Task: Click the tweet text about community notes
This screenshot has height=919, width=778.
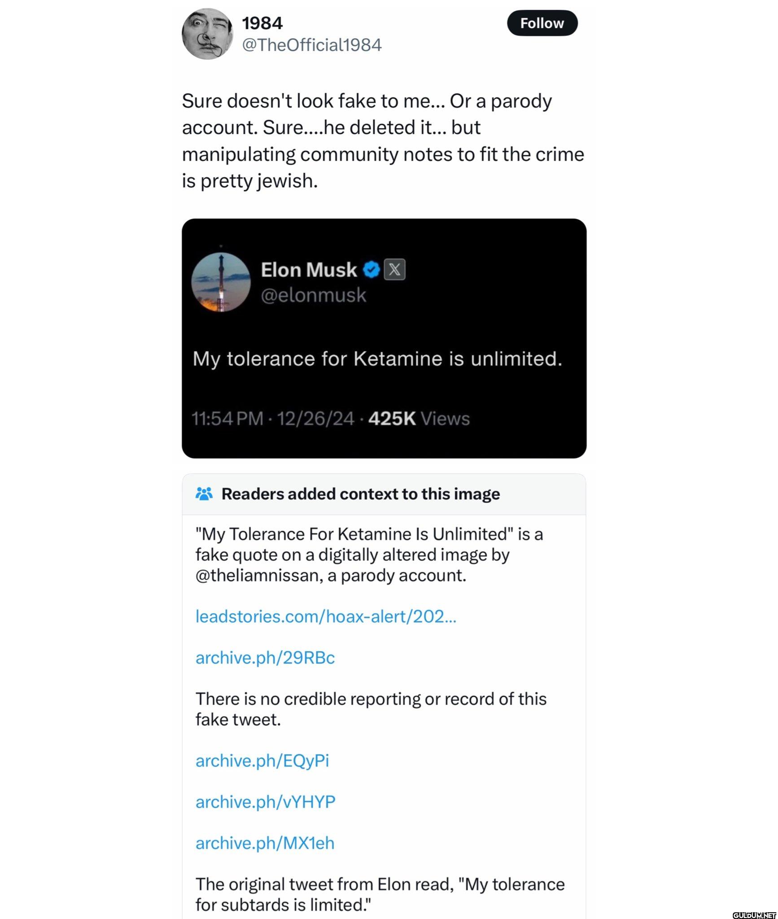Action: [x=383, y=141]
